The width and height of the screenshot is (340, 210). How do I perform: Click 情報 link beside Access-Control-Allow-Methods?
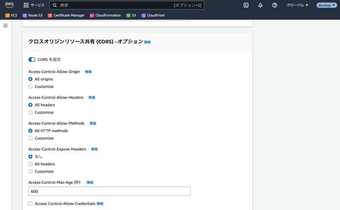(x=93, y=123)
